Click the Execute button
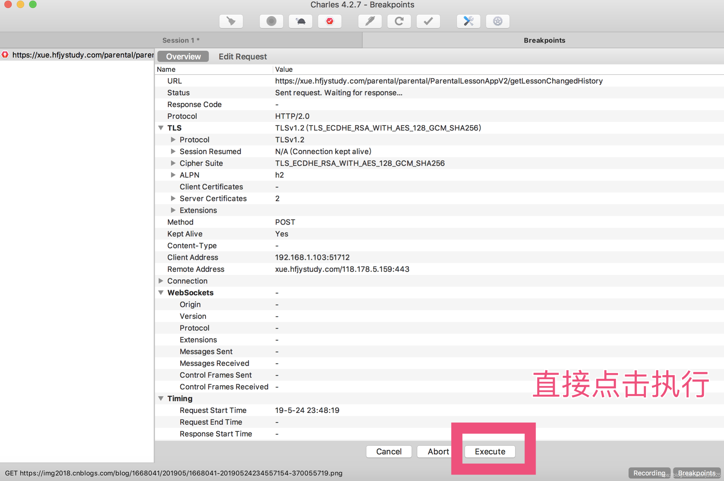The height and width of the screenshot is (481, 724). 490,452
